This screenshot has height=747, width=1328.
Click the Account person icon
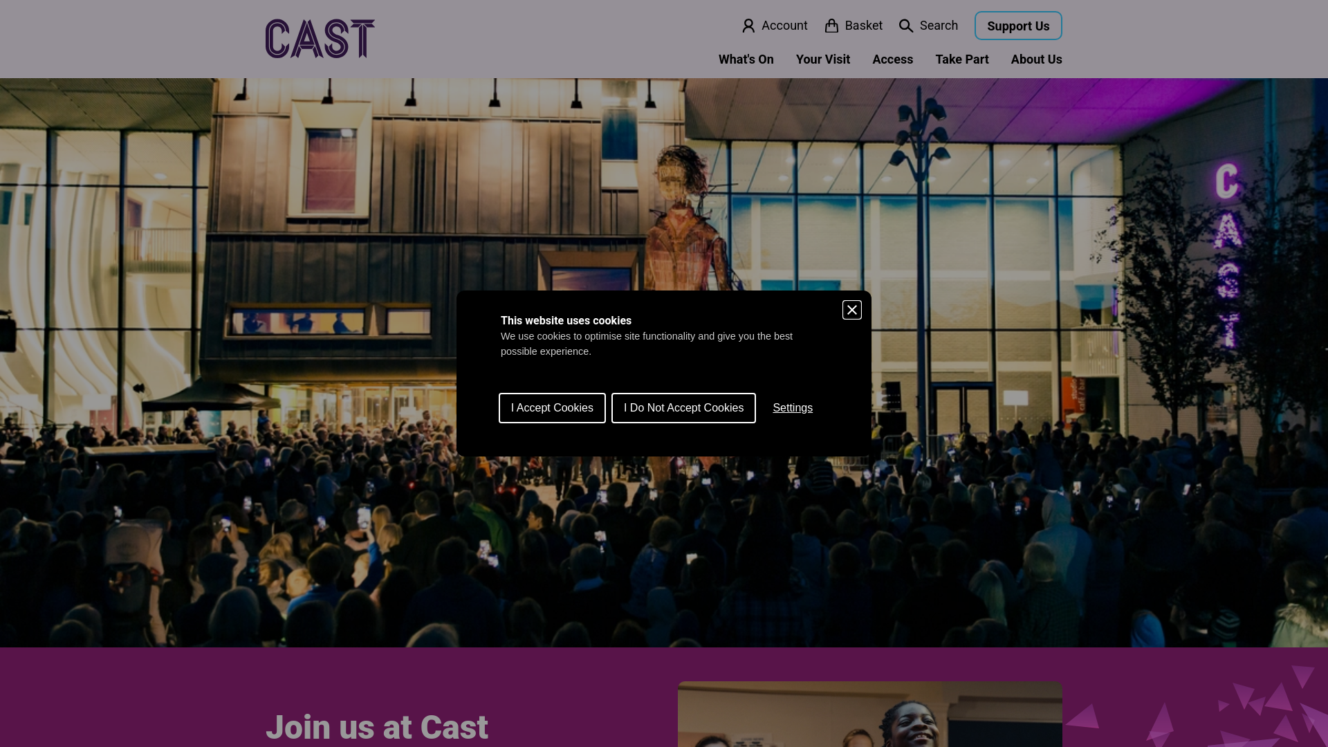coord(748,26)
